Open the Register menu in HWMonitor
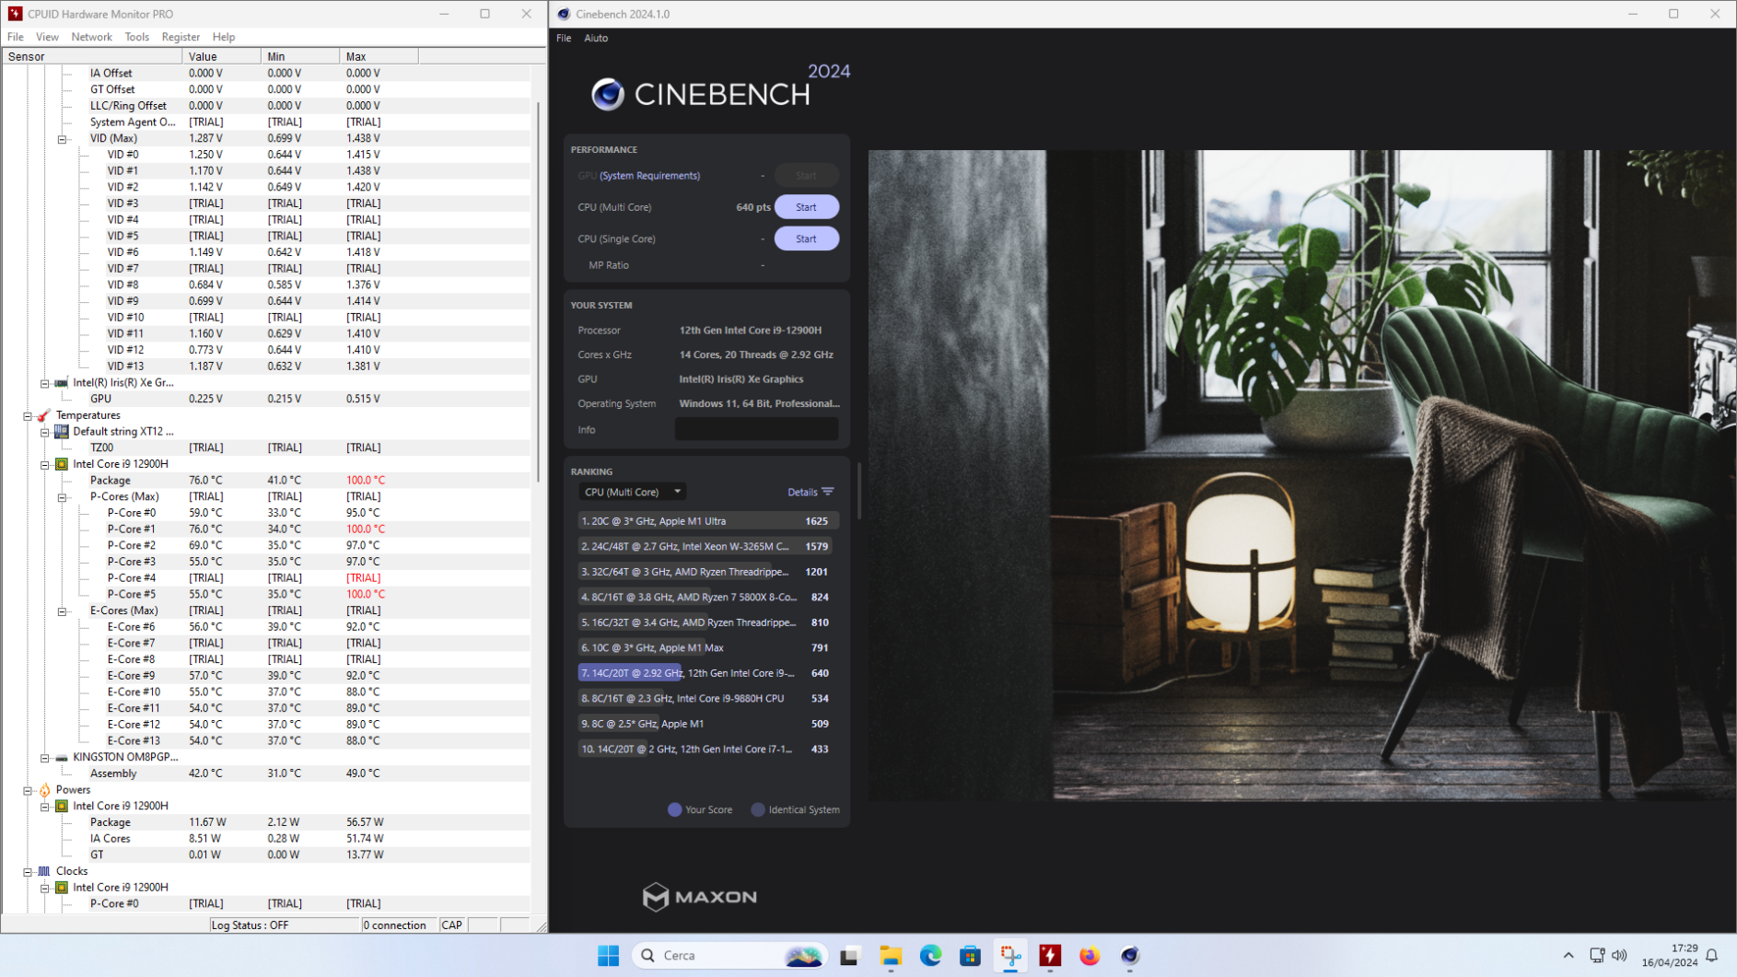The width and height of the screenshot is (1737, 977). click(x=181, y=37)
